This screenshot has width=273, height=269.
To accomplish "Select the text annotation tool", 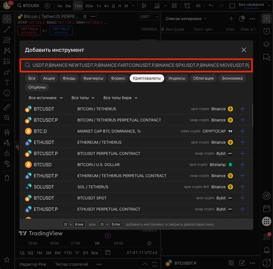I will click(x=7, y=82).
